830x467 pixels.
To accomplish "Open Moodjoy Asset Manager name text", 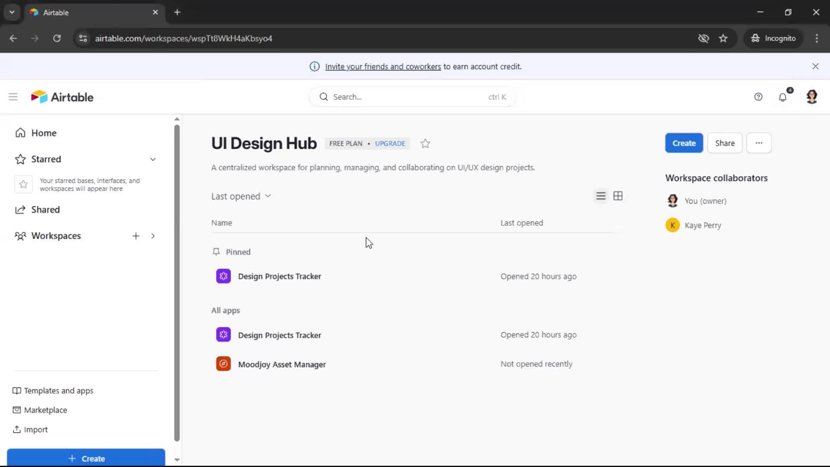I will tap(282, 365).
